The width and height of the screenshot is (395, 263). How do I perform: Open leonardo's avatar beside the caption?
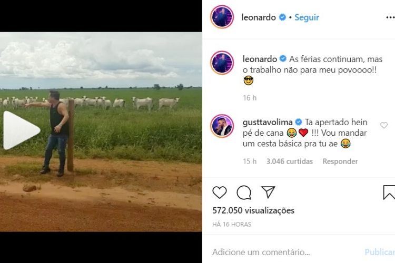[222, 63]
